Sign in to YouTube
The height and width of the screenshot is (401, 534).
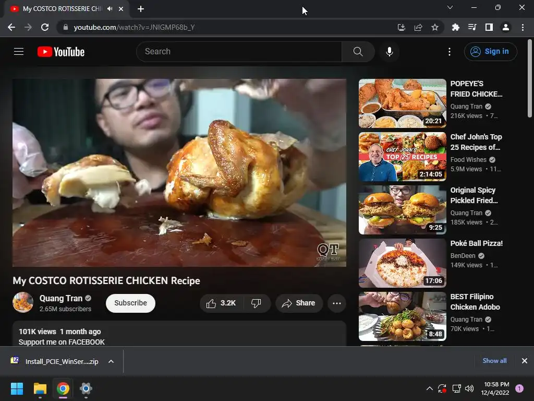pos(490,52)
